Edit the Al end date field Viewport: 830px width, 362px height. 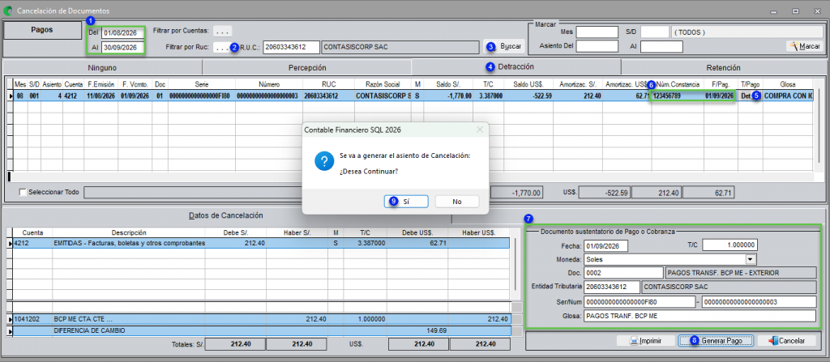pyautogui.click(x=123, y=47)
